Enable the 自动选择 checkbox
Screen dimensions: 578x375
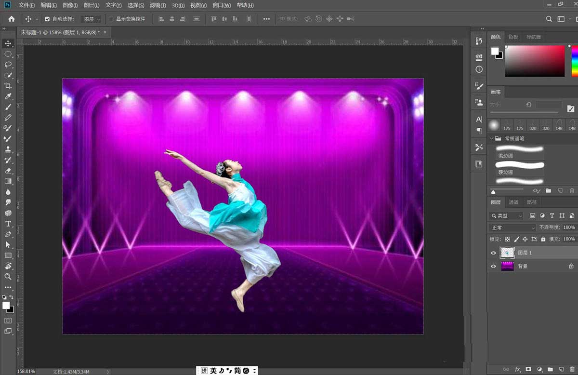(x=47, y=19)
